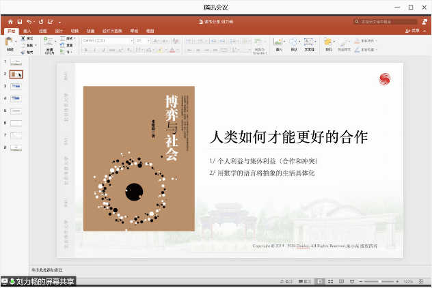Select slide 3 thumbnail in slide panel
Viewport: 432px width, 288px height.
click(16, 87)
